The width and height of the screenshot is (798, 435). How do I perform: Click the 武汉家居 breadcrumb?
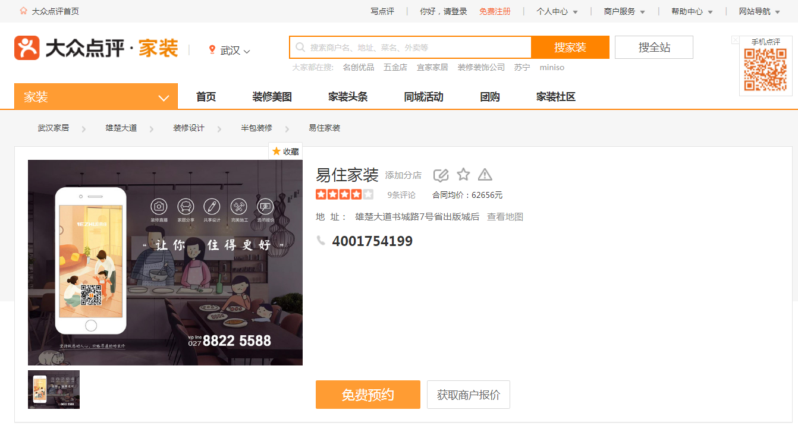[54, 128]
